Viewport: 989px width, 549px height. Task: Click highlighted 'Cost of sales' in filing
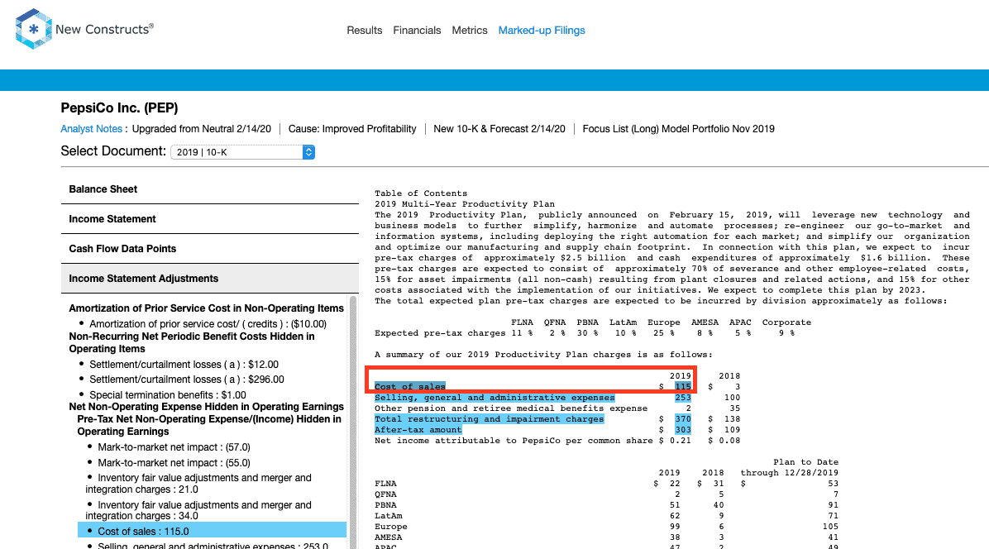[410, 386]
